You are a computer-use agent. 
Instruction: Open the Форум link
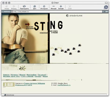(x=45, y=76)
